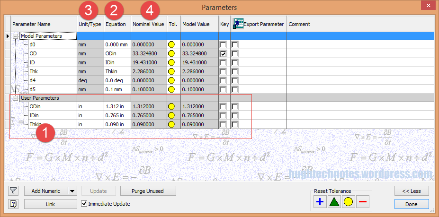This screenshot has width=439, height=217.
Task: Sort by the Parameter Name column header
Action: (31, 24)
